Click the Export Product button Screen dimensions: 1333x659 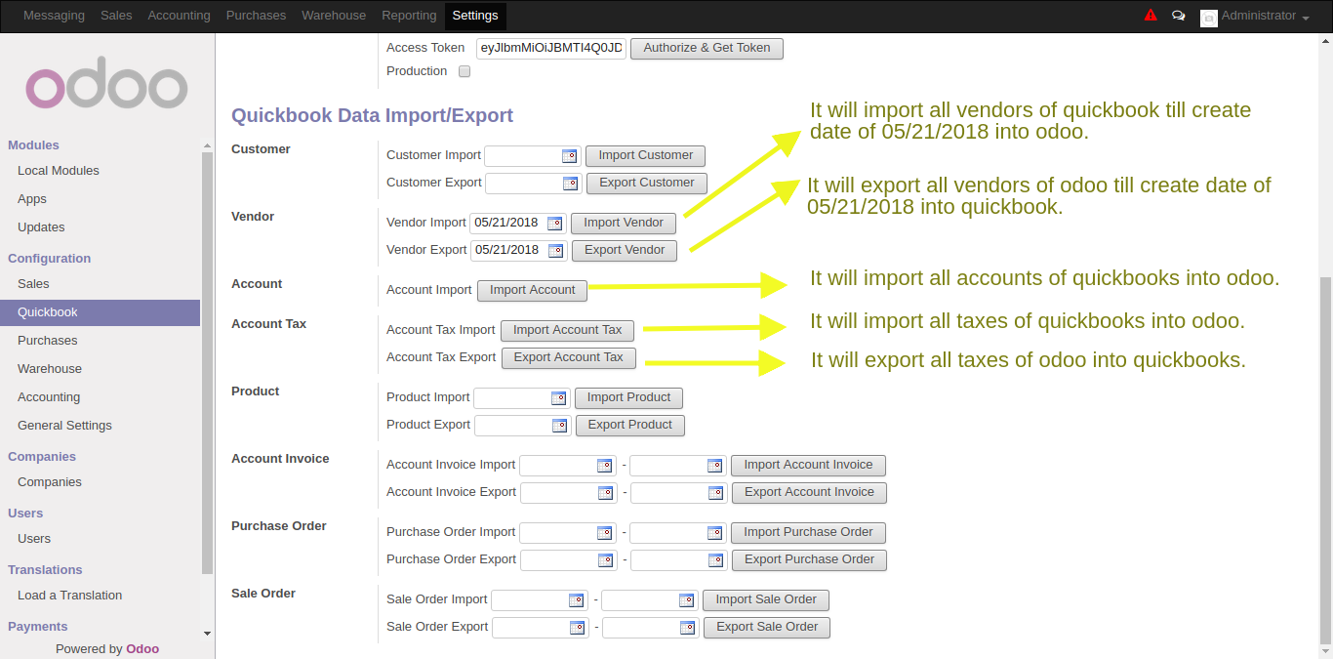(630, 426)
